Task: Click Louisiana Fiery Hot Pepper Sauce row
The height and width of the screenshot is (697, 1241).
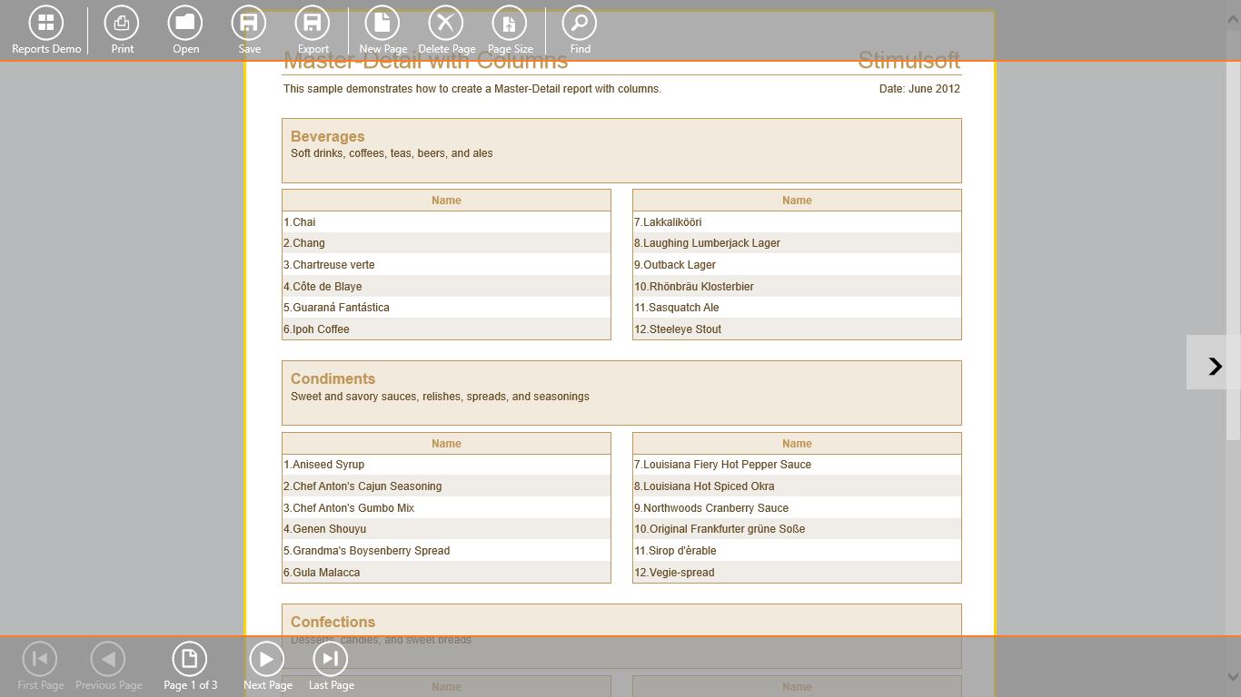Action: coord(797,465)
